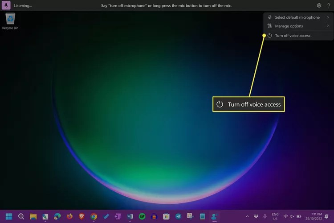Open the clock and date 7:11 PM

click(x=314, y=216)
